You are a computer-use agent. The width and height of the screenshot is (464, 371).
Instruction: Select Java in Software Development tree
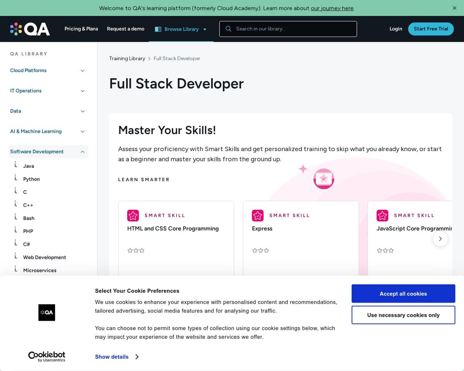(28, 166)
